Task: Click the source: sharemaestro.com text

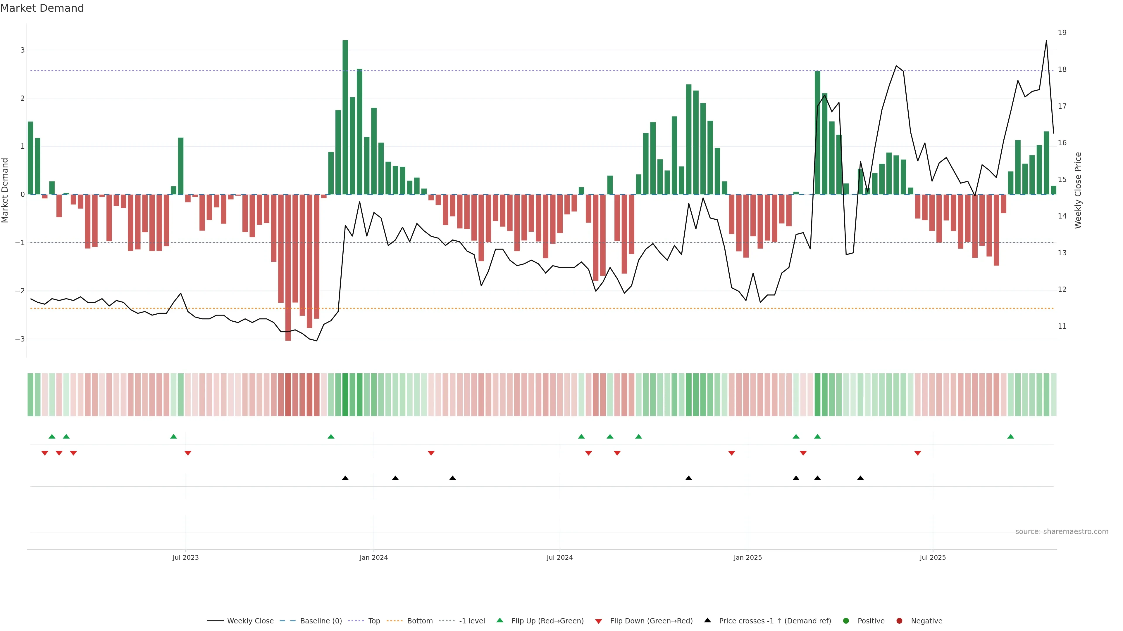Action: 1062,531
